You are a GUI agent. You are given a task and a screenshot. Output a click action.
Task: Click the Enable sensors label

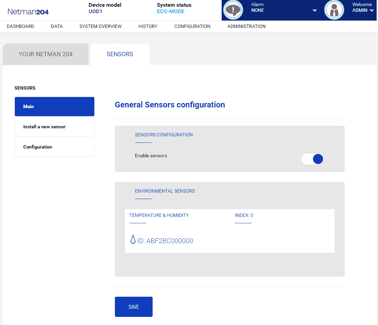click(x=151, y=156)
